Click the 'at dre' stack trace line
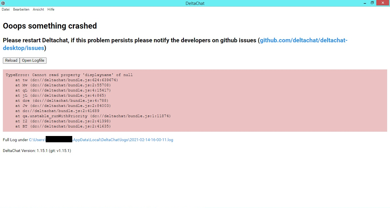 pos(62,101)
